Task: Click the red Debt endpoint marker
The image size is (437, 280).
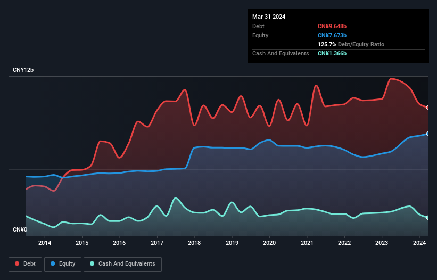Action: coord(428,108)
